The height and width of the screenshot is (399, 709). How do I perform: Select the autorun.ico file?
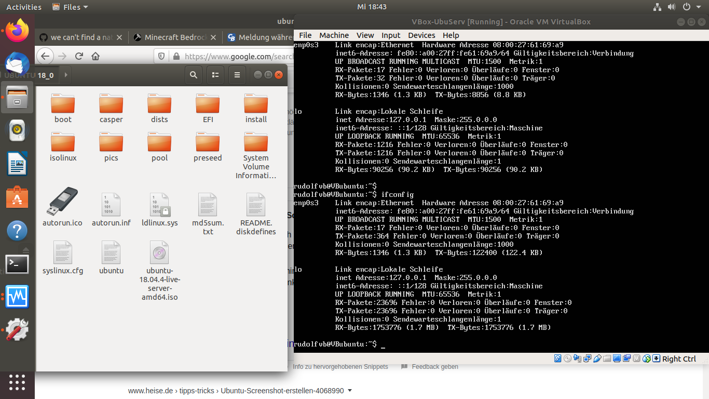[x=62, y=206]
